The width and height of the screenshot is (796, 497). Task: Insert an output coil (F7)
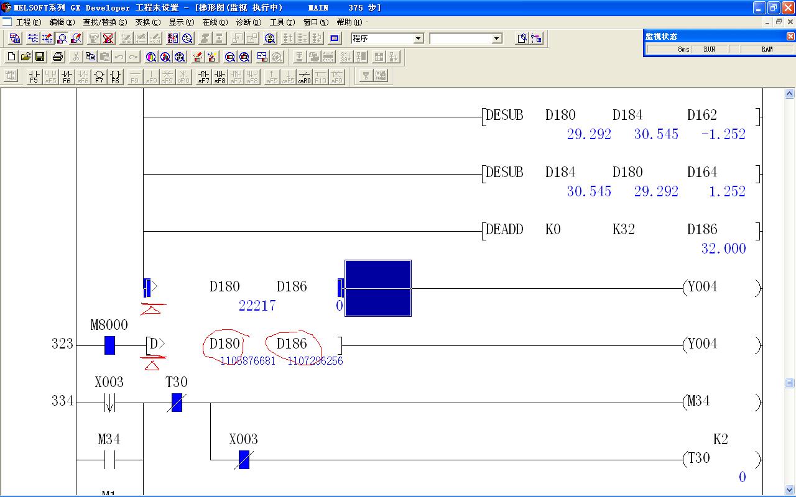(99, 76)
